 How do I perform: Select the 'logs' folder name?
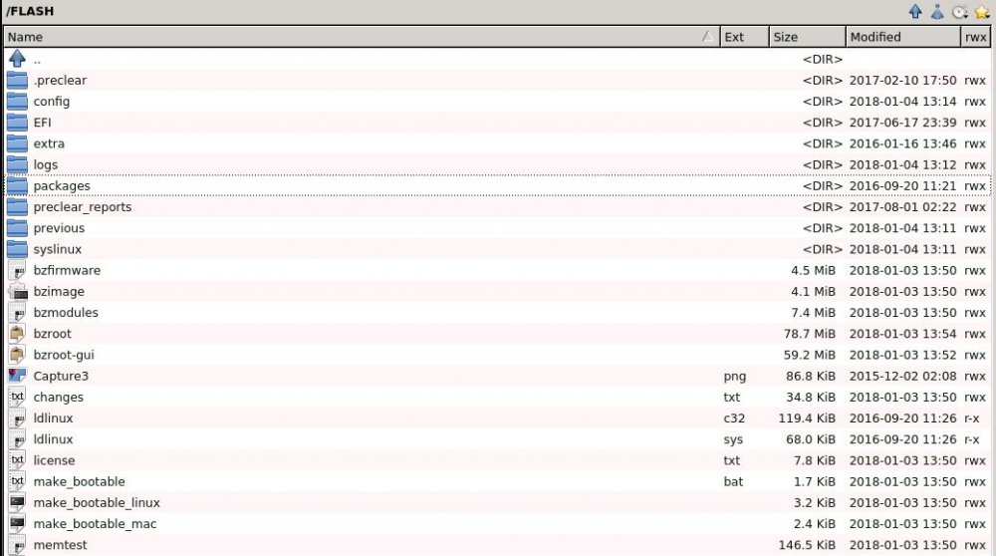[x=45, y=165]
